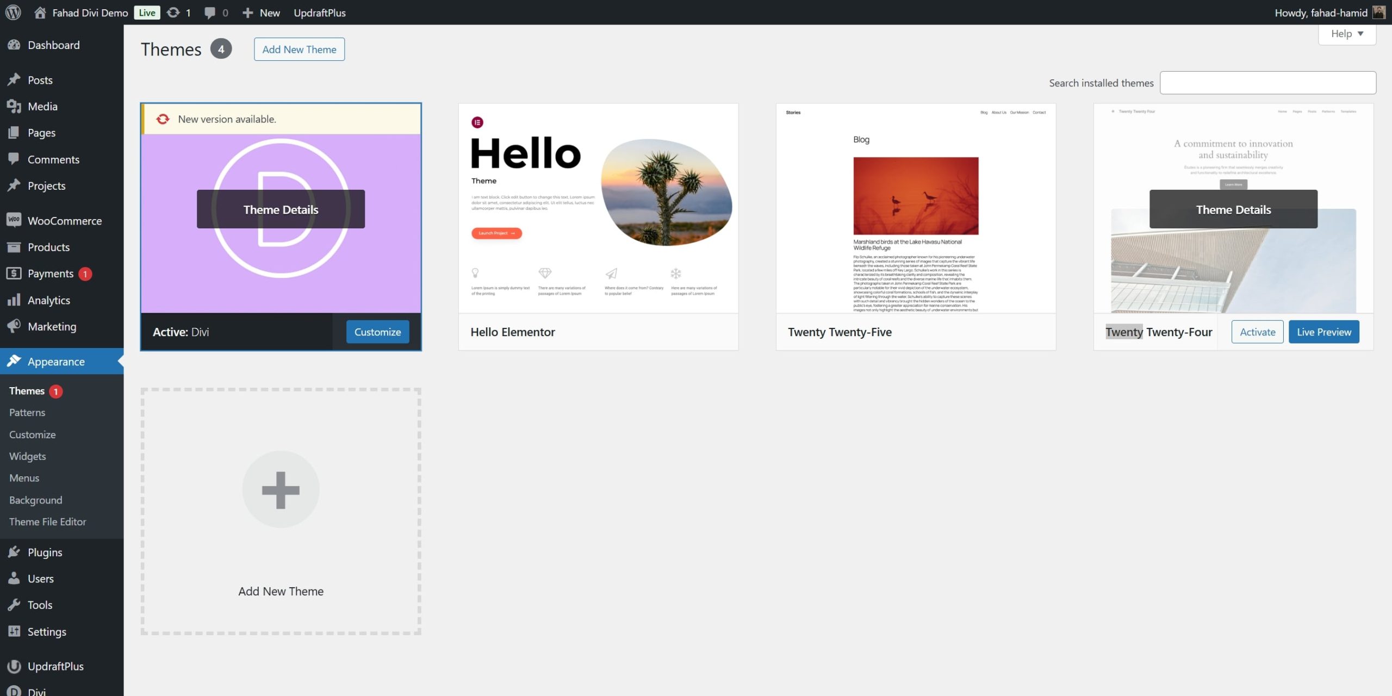The height and width of the screenshot is (696, 1392).
Task: Select the Payments icon showing notification badge
Action: click(x=14, y=274)
